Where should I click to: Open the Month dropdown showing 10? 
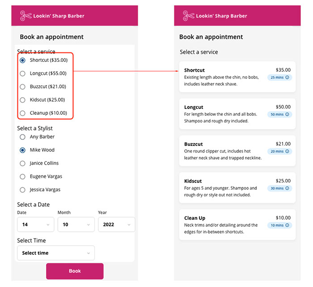tap(76, 225)
